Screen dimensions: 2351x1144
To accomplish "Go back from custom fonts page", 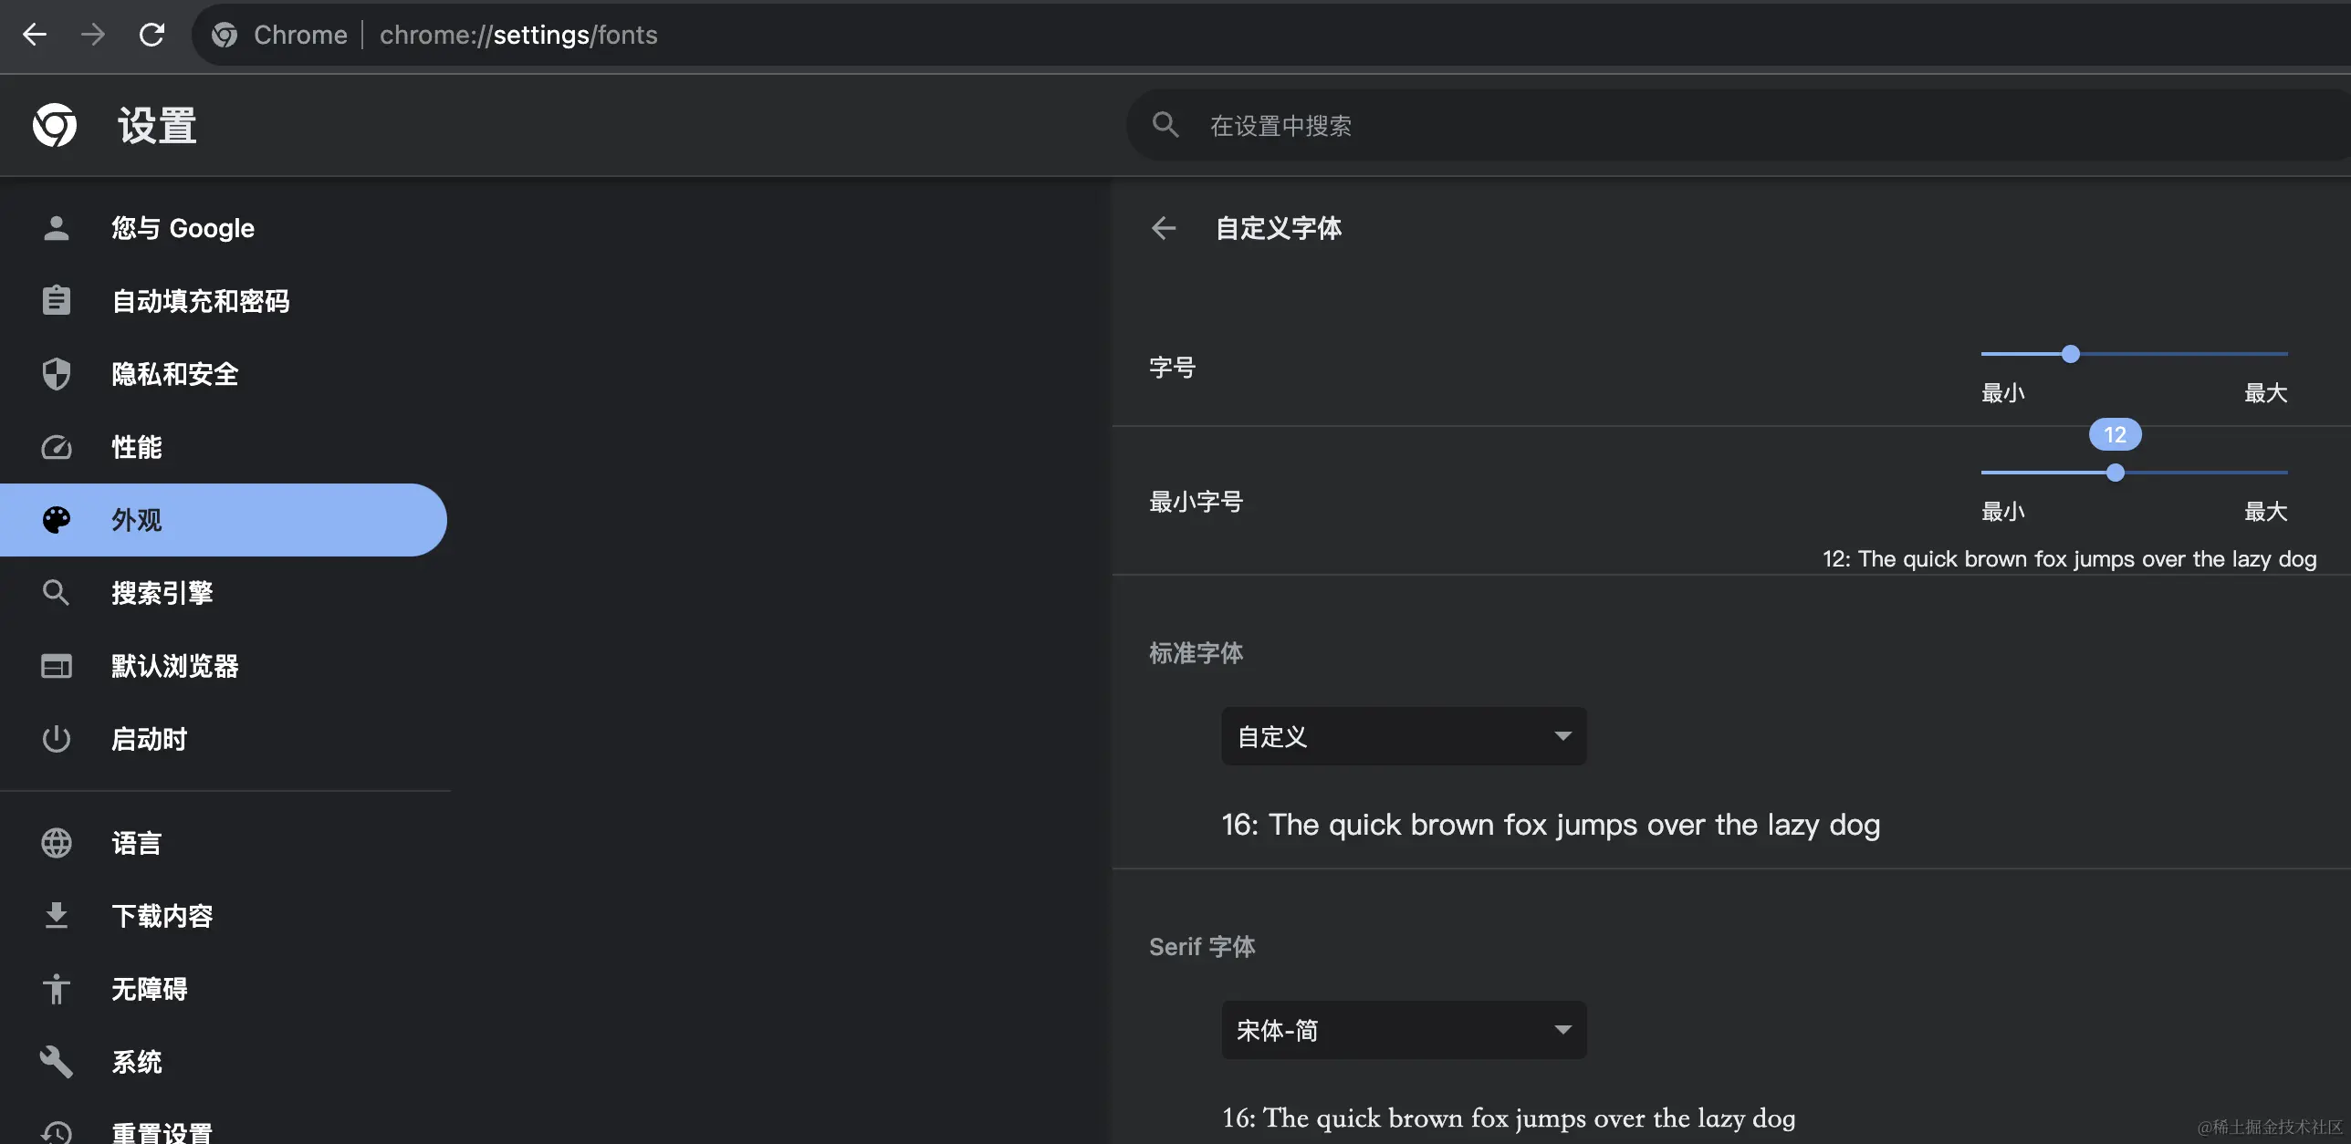I will (1164, 228).
